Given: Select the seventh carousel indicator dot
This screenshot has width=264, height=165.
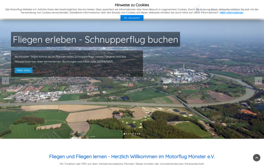Looking at the screenshot, I should (138, 134).
